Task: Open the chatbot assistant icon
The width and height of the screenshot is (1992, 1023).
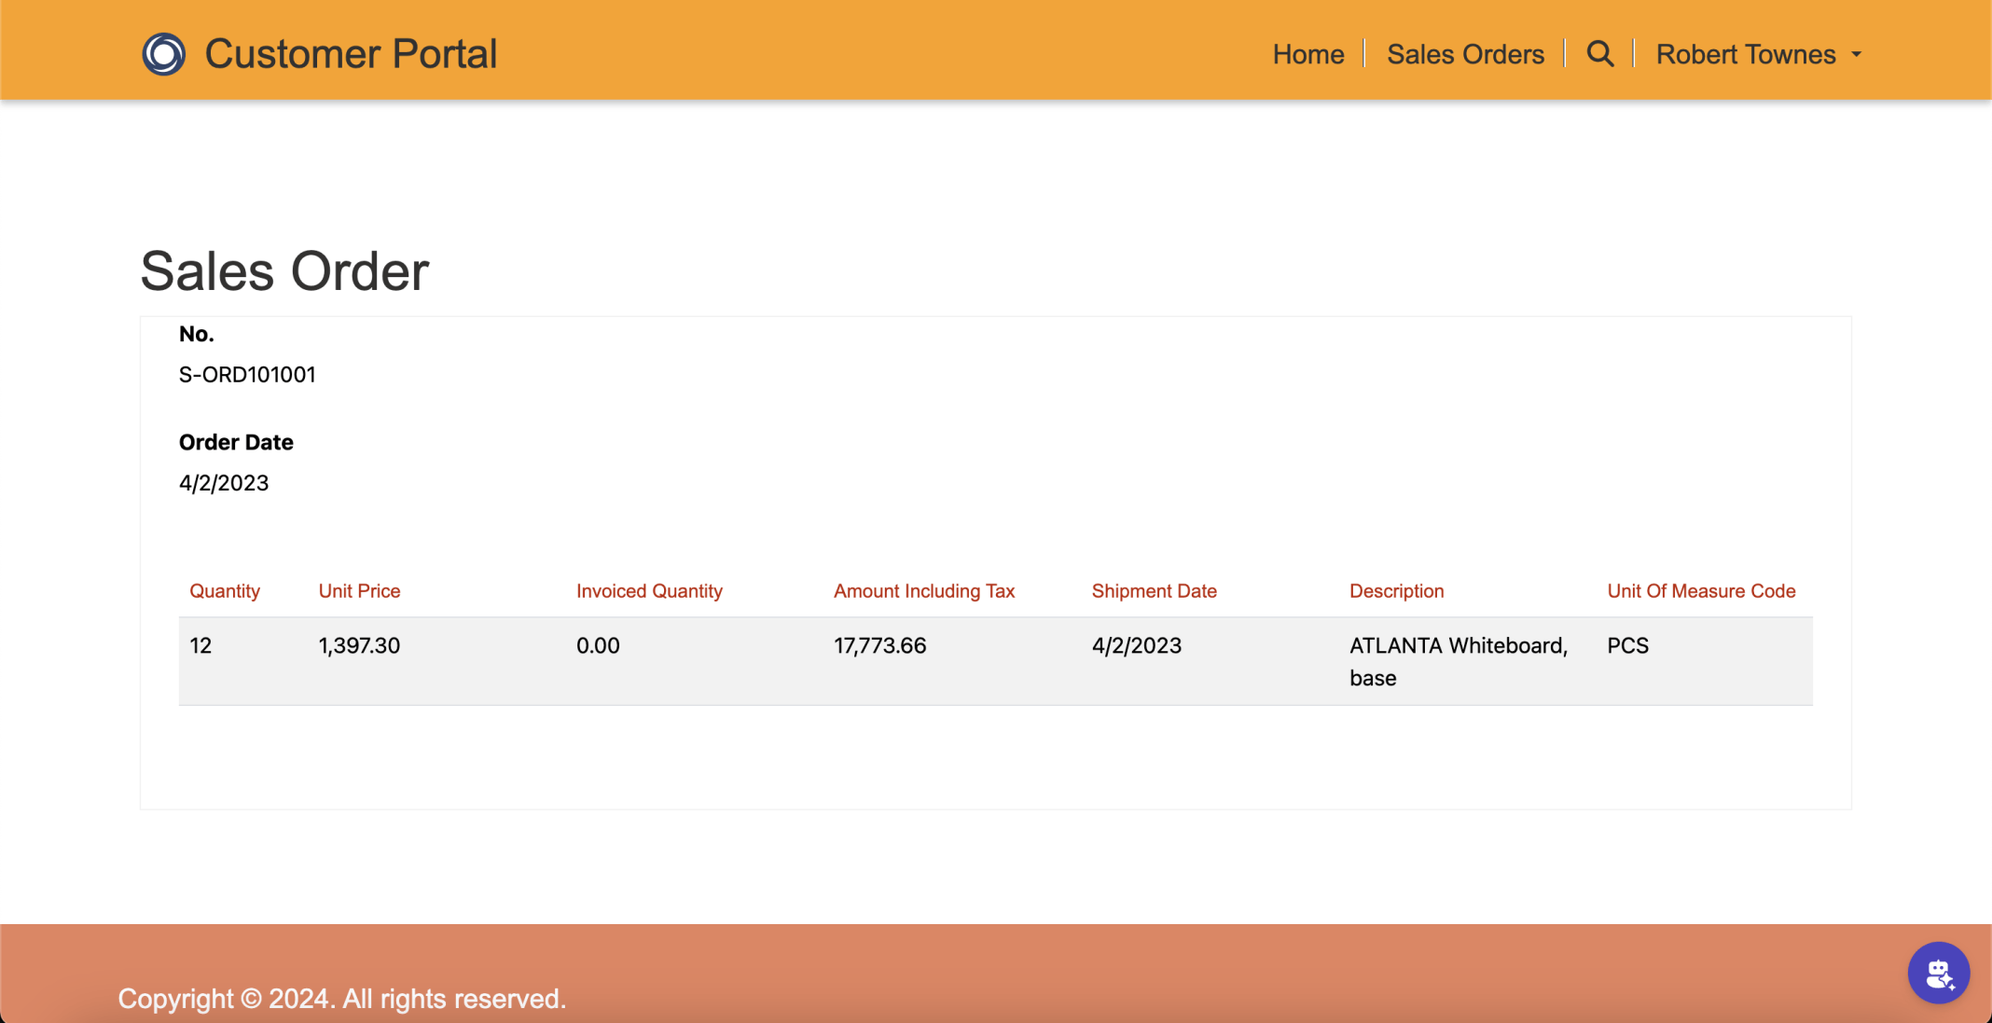Action: coord(1938,973)
